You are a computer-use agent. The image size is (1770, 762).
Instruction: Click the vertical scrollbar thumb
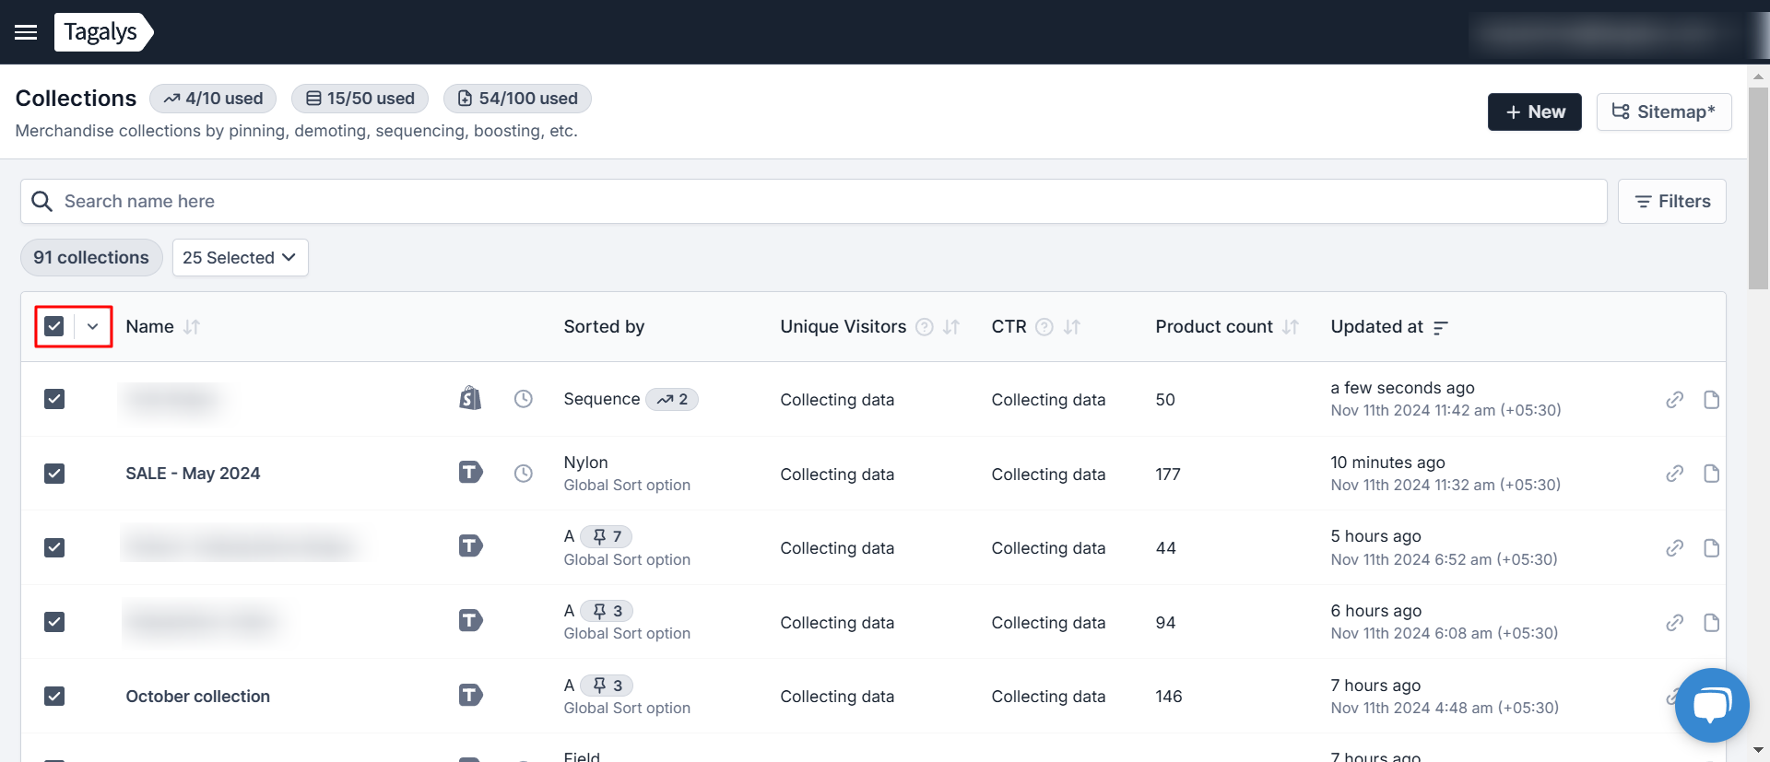[1758, 188]
